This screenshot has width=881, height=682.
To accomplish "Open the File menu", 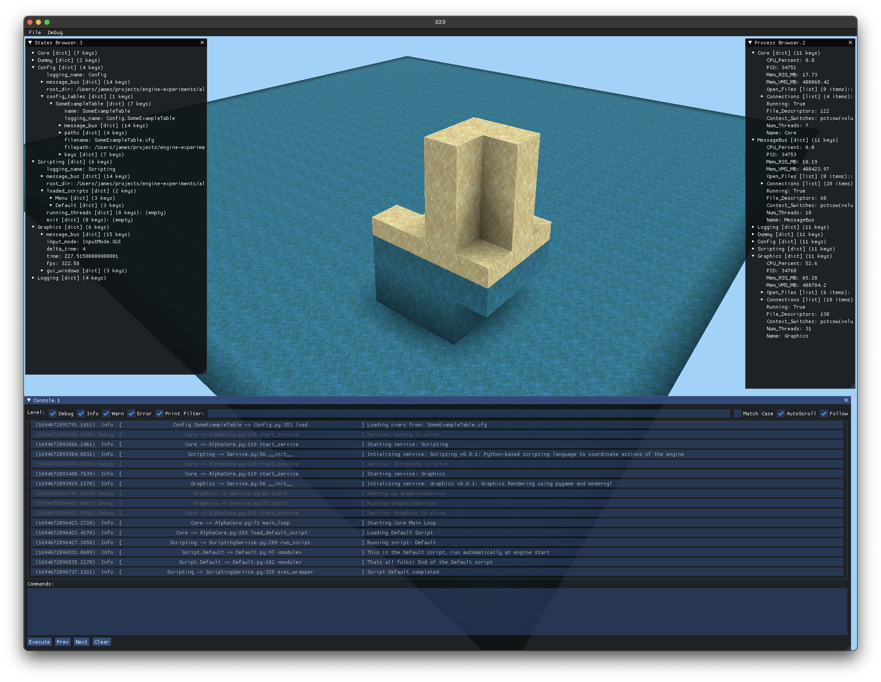I will click(x=35, y=32).
